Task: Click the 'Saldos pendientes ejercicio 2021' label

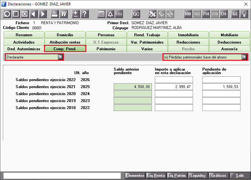Action: [46, 87]
